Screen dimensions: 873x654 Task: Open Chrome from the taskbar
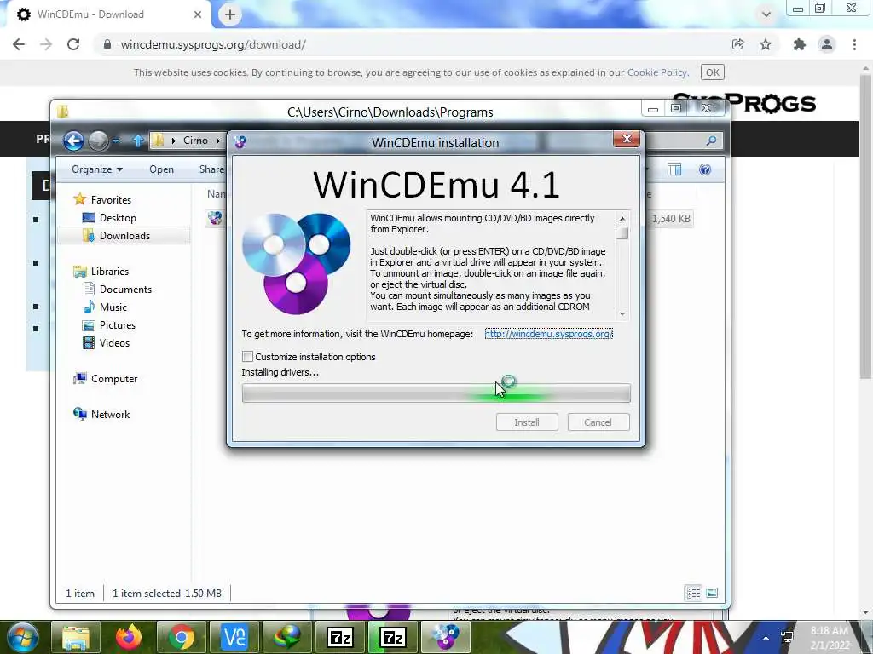(182, 637)
